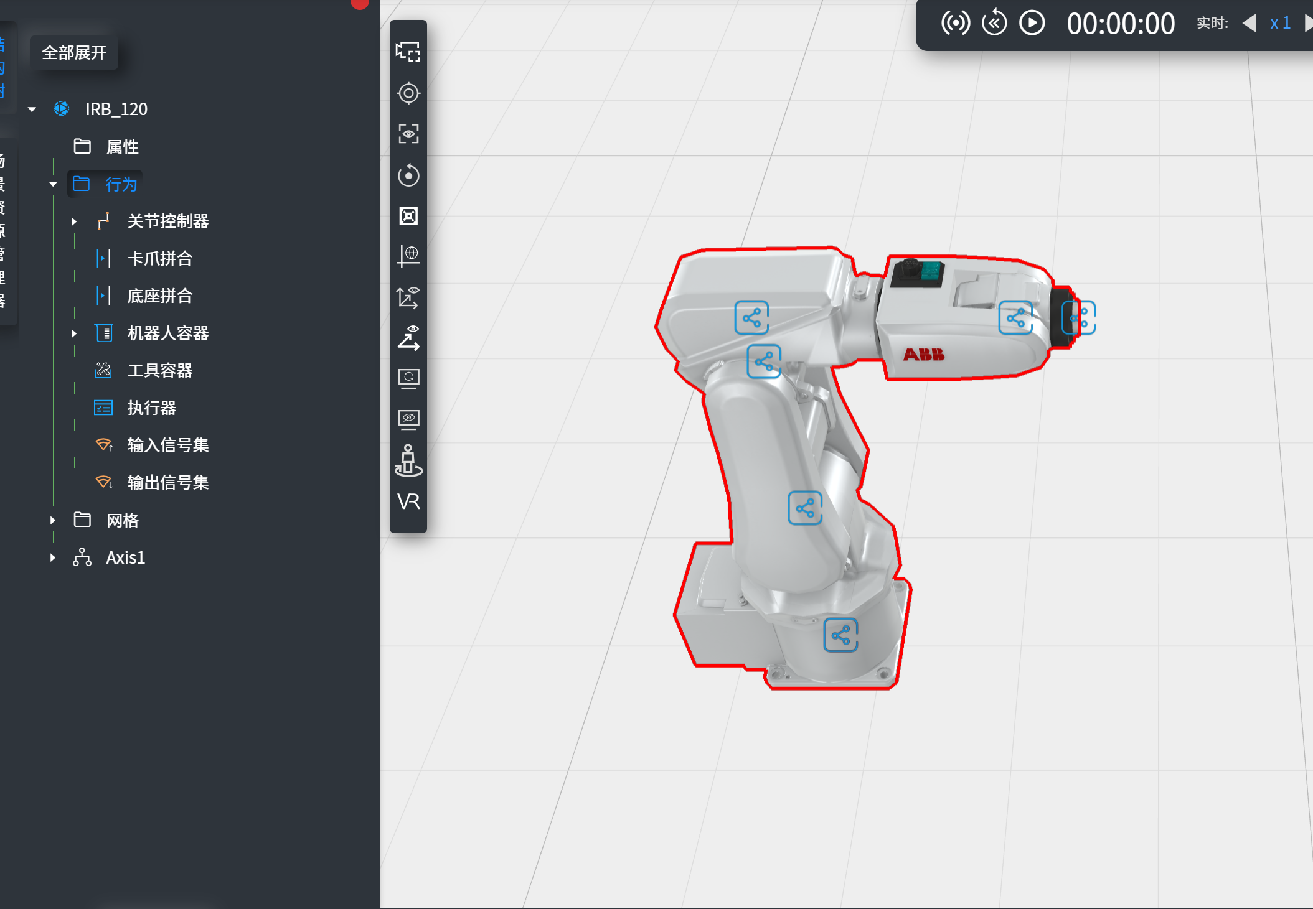This screenshot has height=909, width=1313.
Task: Select the 属性 folder item
Action: (x=122, y=147)
